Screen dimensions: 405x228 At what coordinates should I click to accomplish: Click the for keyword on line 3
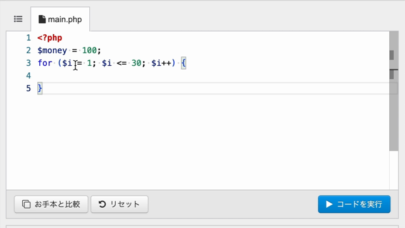pyautogui.click(x=45, y=63)
